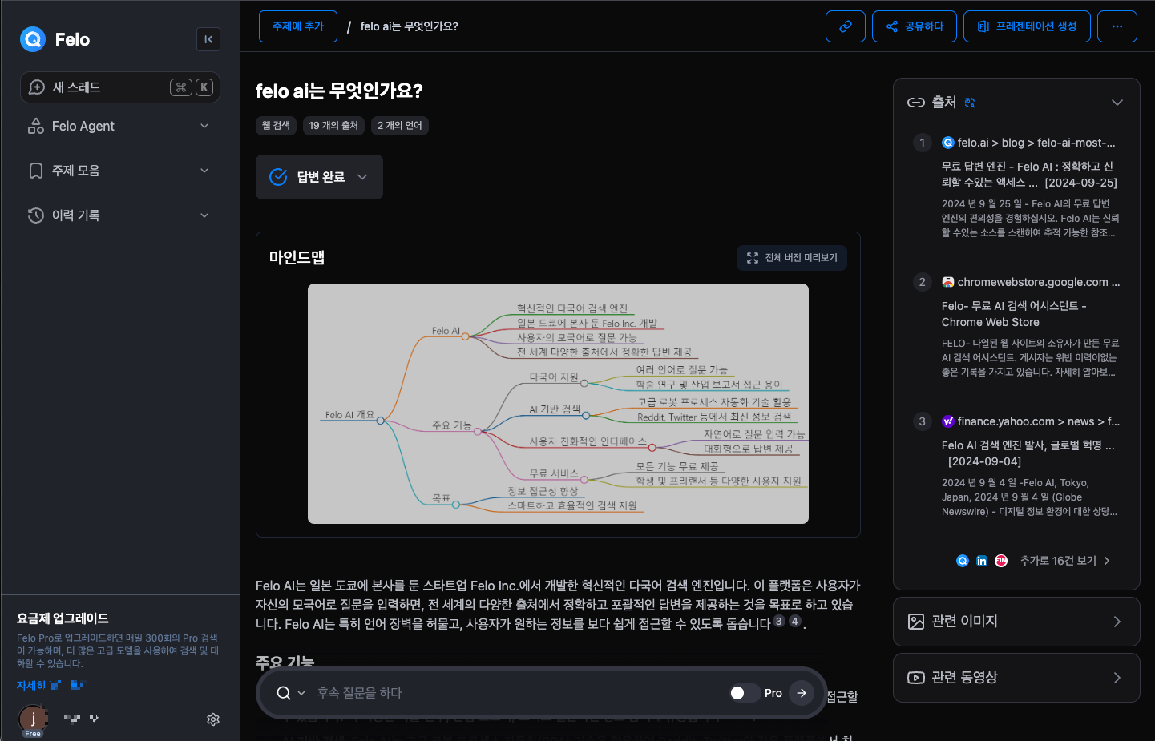Open source 2 chromewebstore.google.com link

tap(1039, 282)
